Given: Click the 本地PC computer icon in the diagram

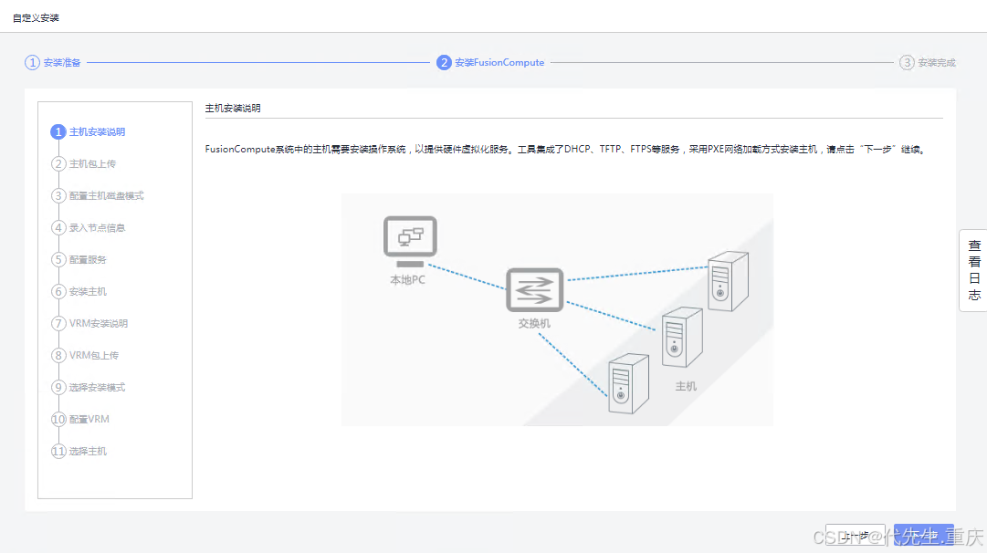Looking at the screenshot, I should (x=409, y=235).
